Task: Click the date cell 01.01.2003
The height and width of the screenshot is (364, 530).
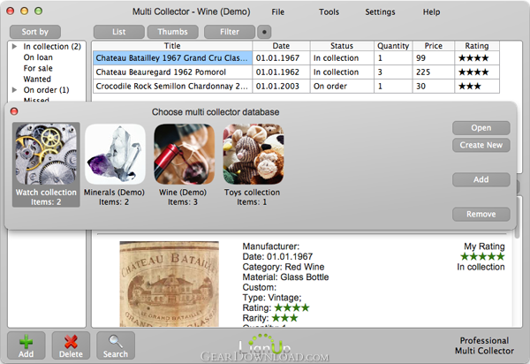Action: (x=281, y=87)
